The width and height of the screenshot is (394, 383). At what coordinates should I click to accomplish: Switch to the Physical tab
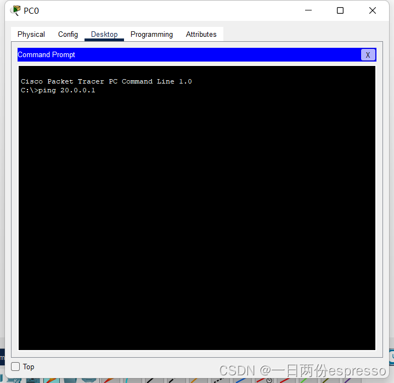tap(31, 34)
